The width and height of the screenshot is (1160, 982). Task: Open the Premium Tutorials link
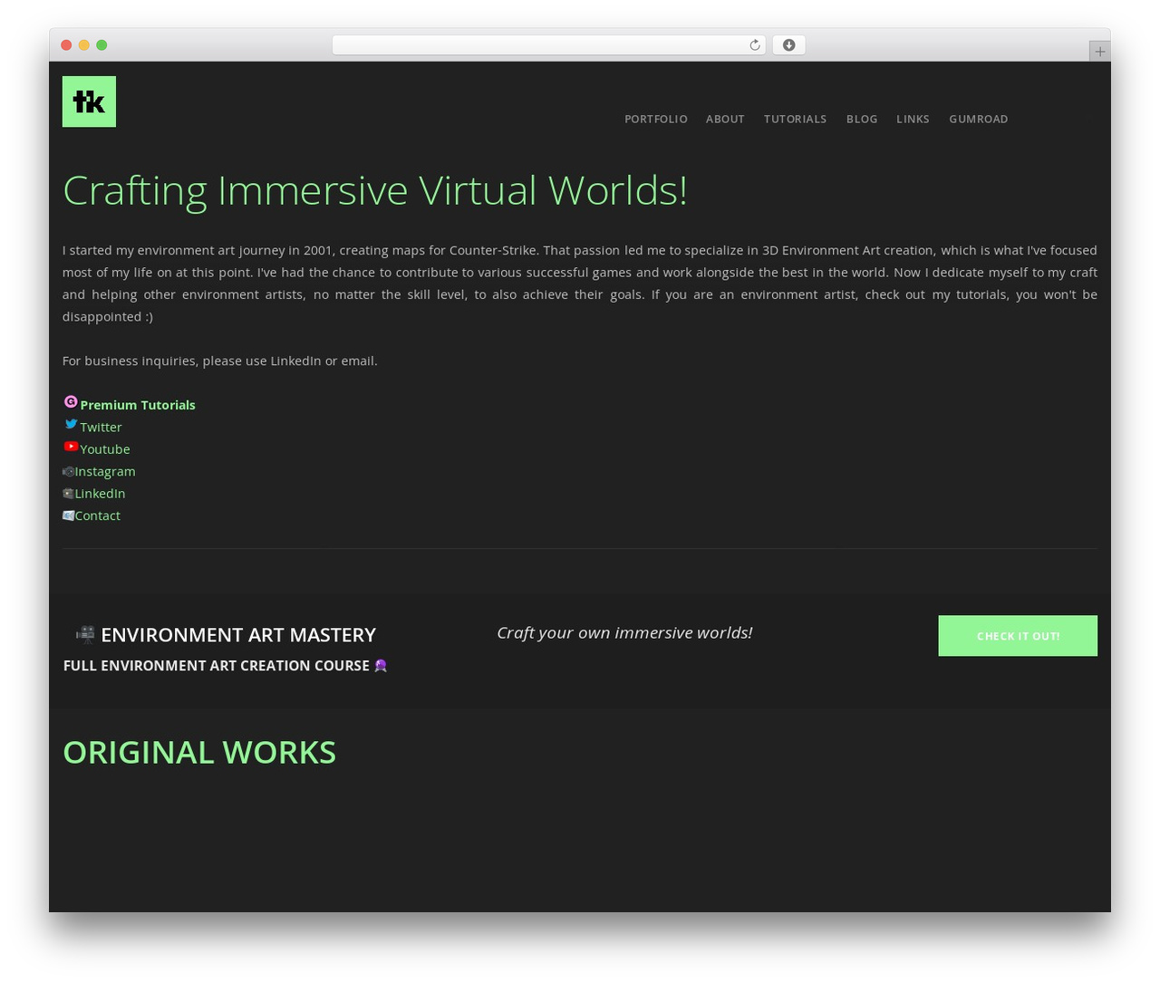pos(138,405)
